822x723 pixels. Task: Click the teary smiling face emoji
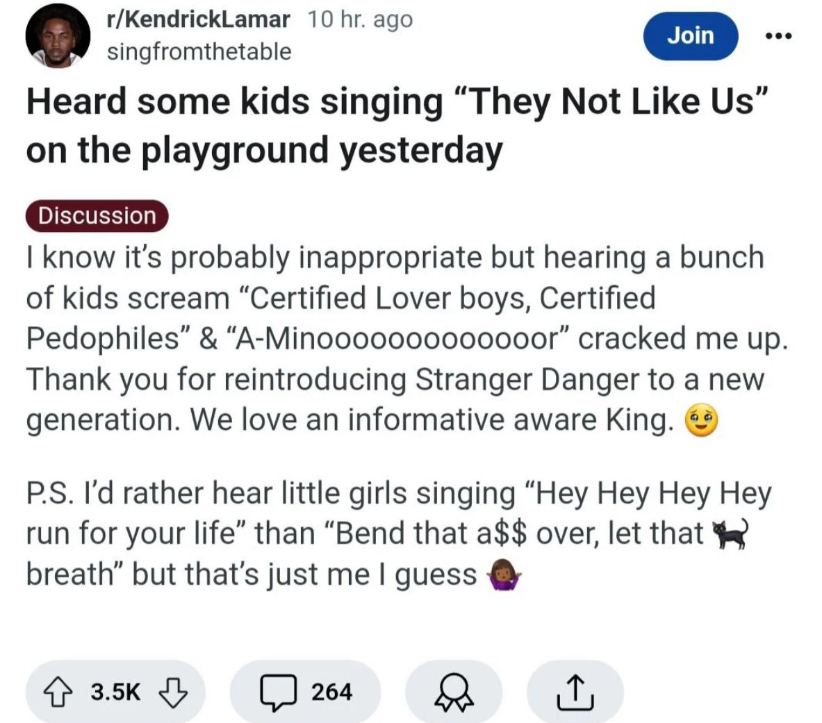702,422
